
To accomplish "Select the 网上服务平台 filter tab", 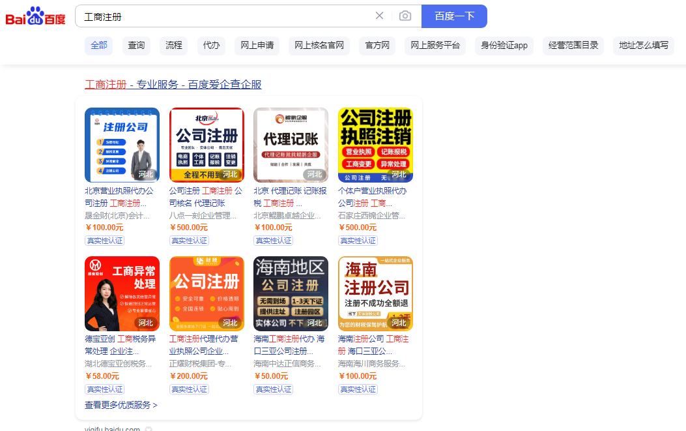I will (x=435, y=46).
